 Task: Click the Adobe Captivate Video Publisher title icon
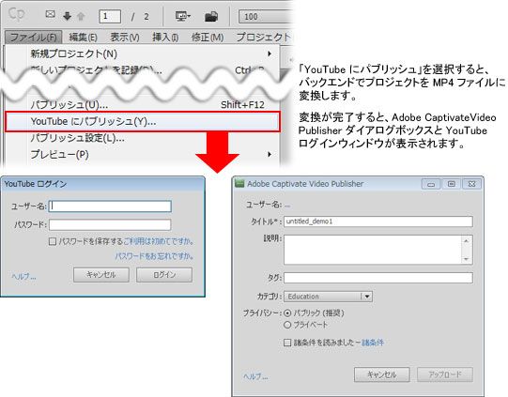coord(239,184)
